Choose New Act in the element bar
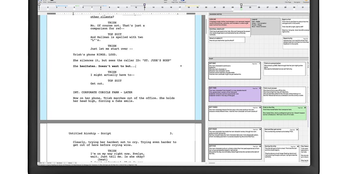 115,165
